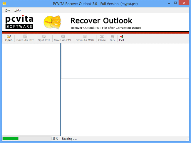Viewport: 191px width, 143px height.
Task: Click the 33% progress value
Action: tap(55, 139)
